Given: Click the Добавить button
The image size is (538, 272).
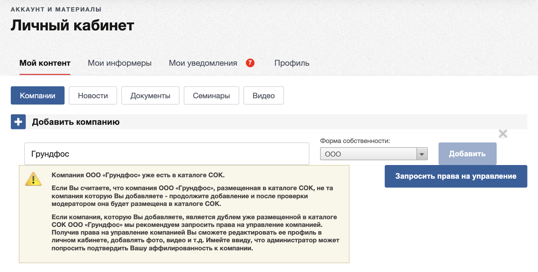Looking at the screenshot, I should [468, 154].
